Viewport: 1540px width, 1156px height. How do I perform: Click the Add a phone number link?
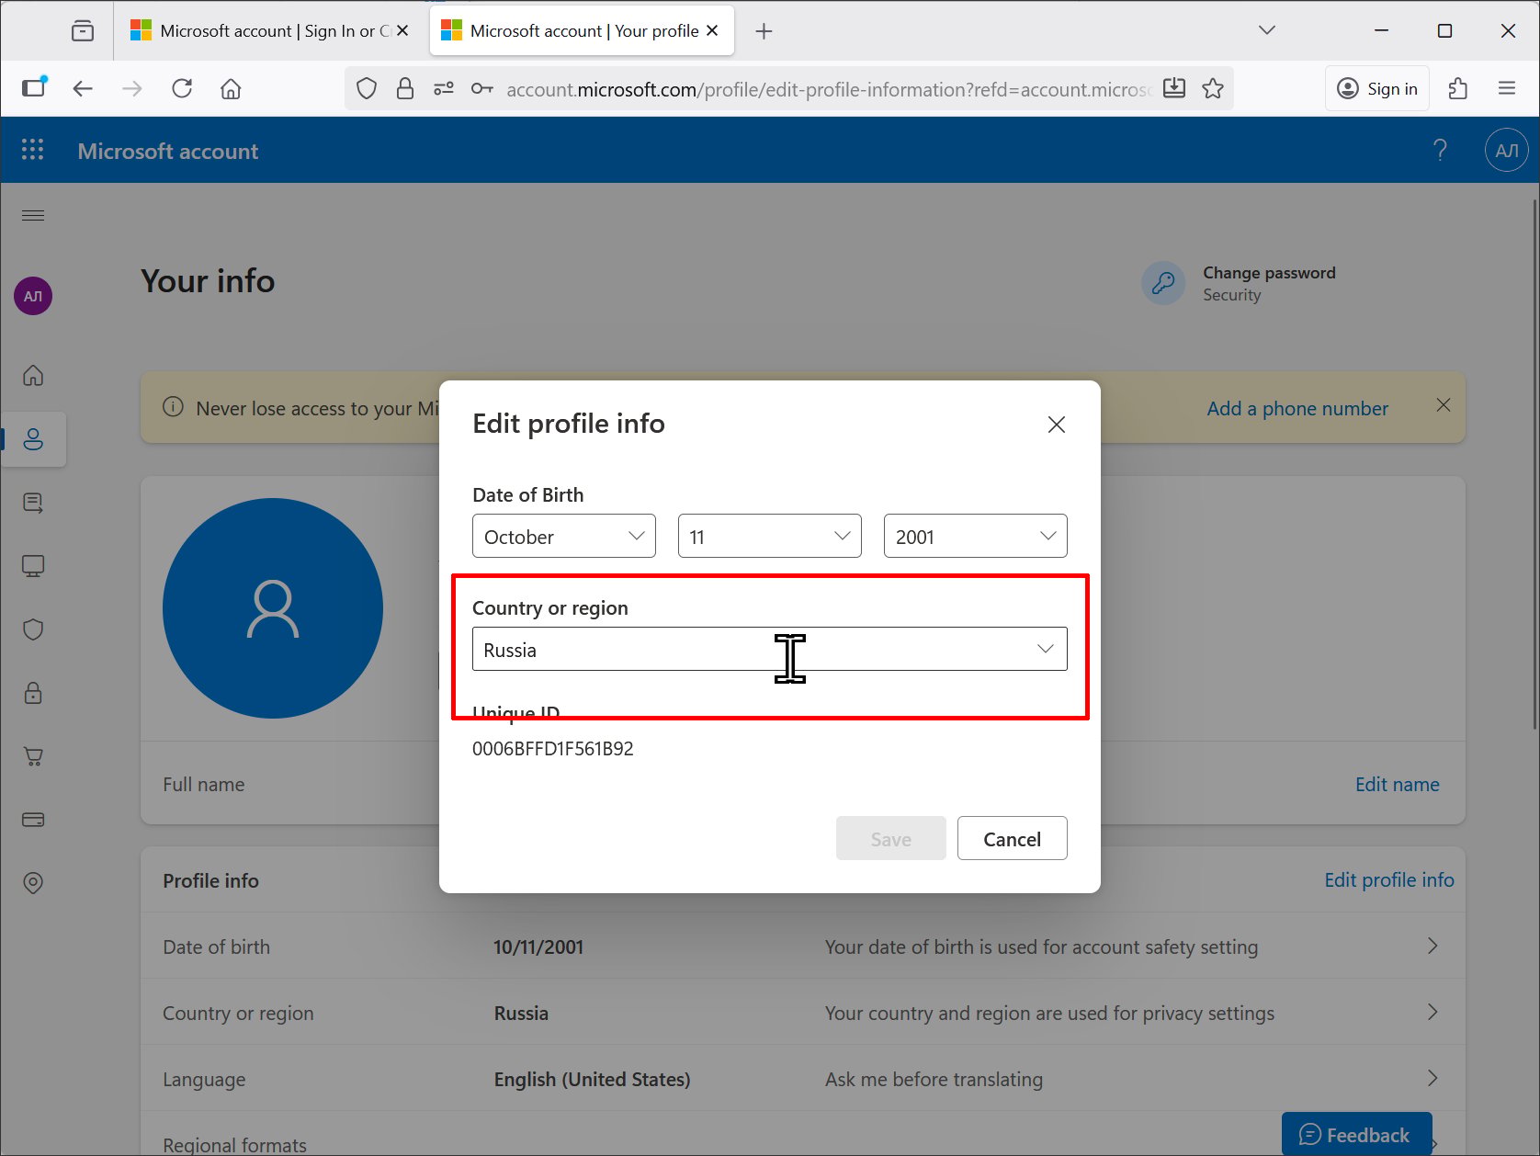pyautogui.click(x=1297, y=408)
